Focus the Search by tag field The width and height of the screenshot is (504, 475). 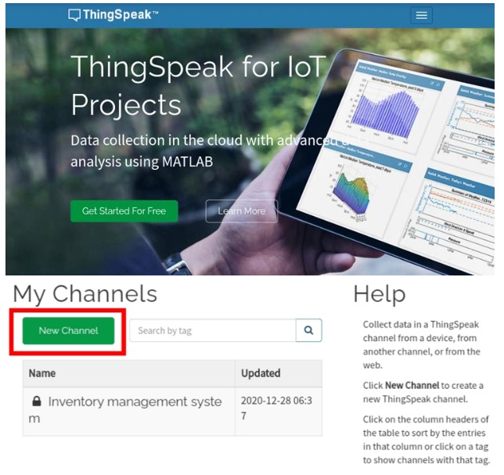pyautogui.click(x=211, y=330)
